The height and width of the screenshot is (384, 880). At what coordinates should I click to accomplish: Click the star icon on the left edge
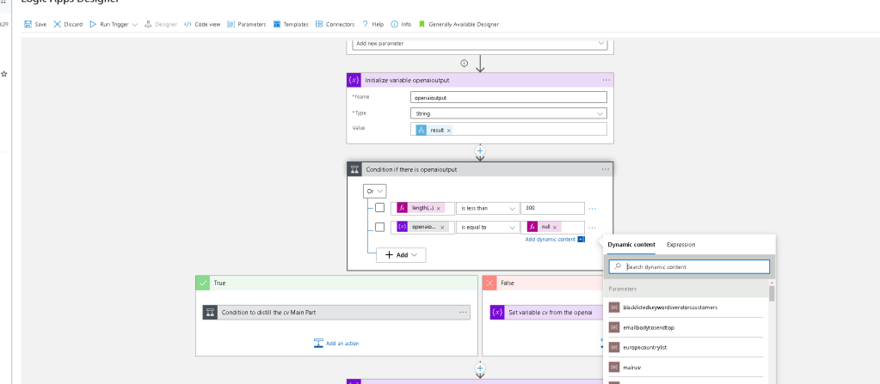[4, 73]
